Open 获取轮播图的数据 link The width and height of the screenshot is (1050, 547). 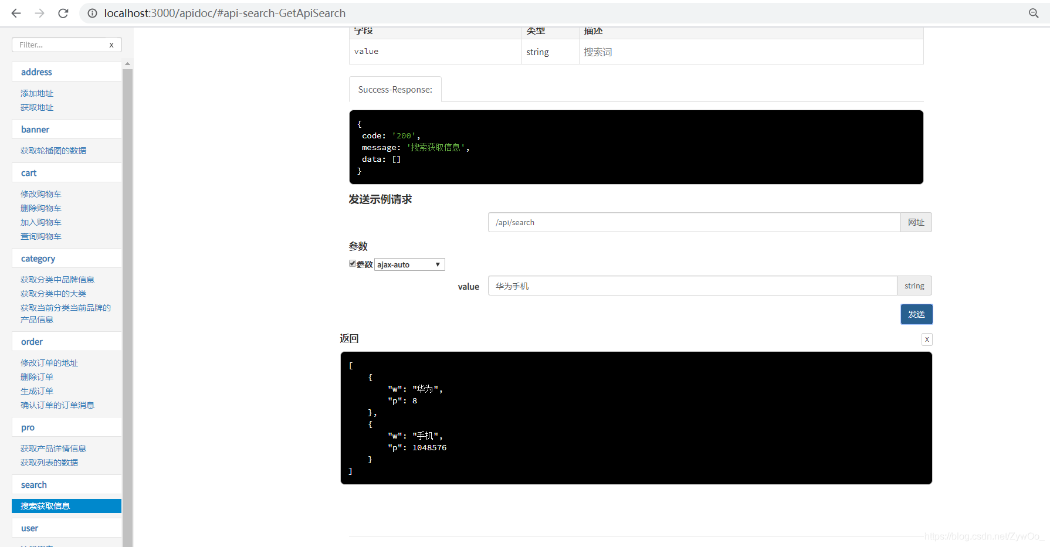[x=53, y=151]
